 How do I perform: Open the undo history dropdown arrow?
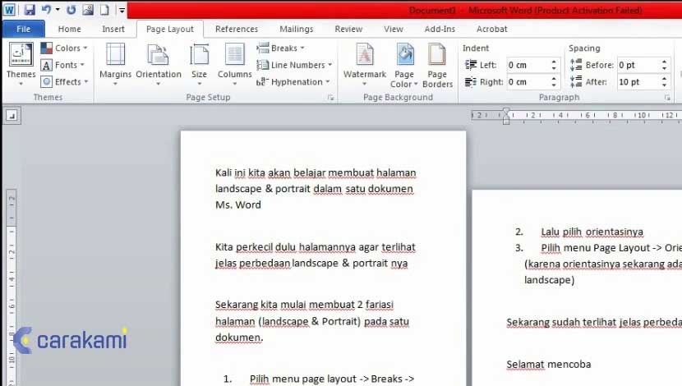click(58, 10)
